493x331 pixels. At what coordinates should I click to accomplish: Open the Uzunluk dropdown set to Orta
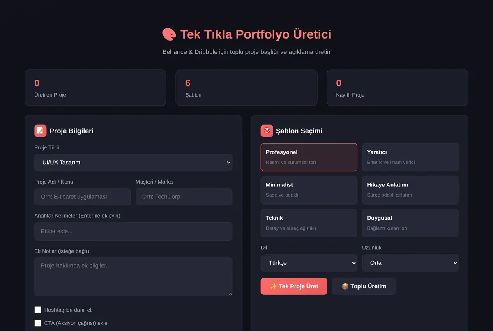point(410,263)
